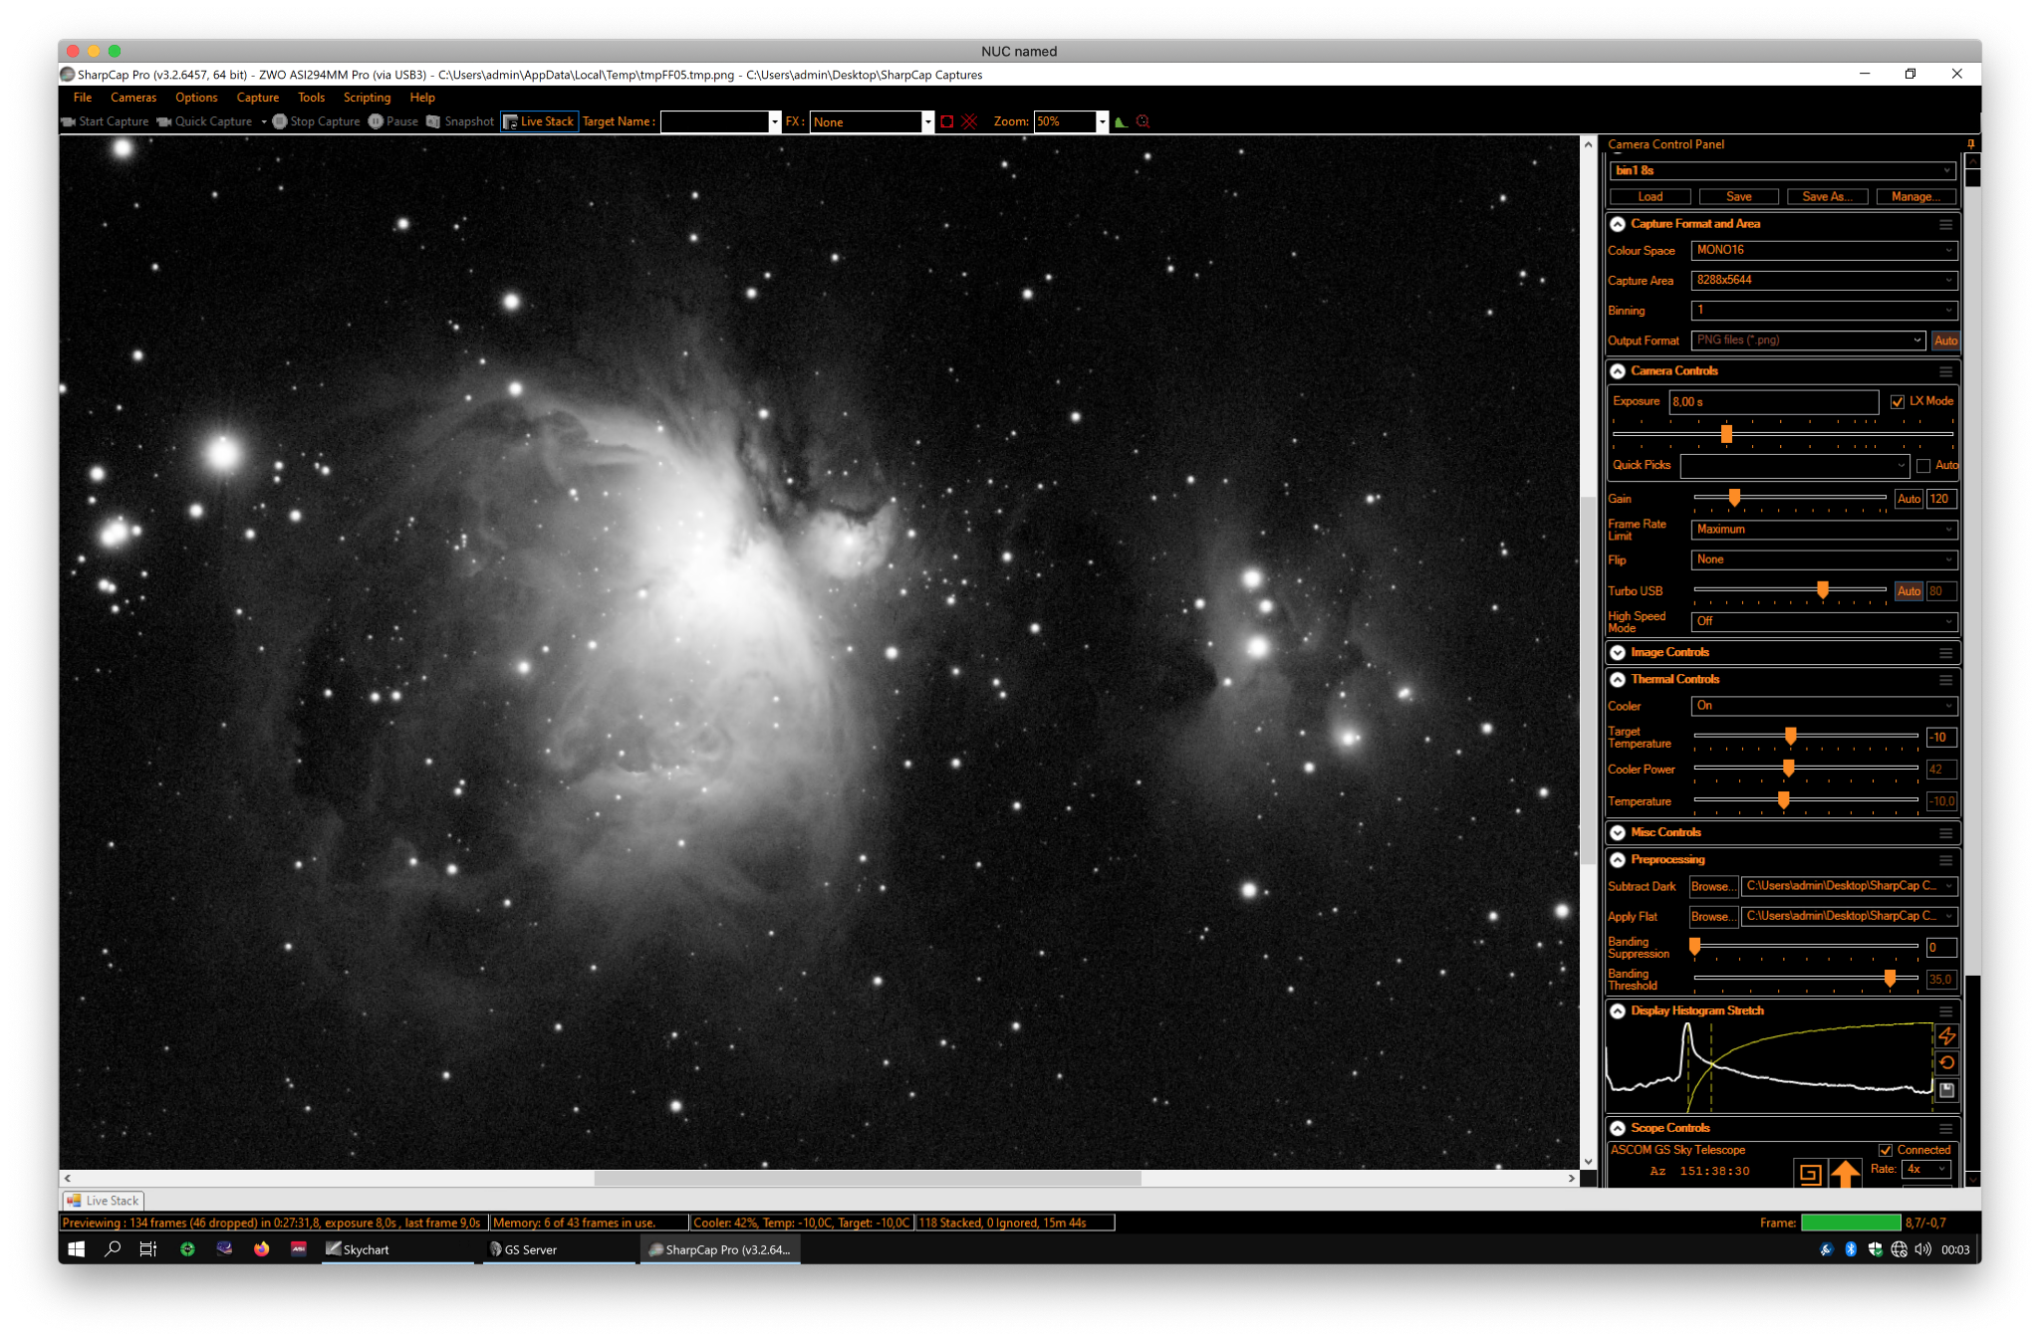Enable the Quick Picks Auto checkbox
The image size is (2040, 1341).
[1923, 465]
